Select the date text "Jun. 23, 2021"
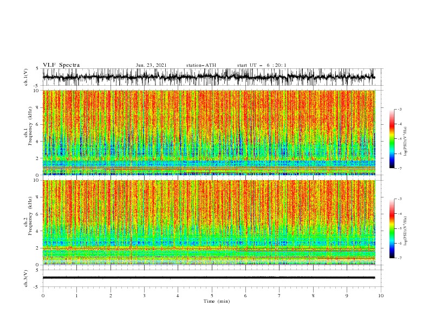429x332 pixels. [151, 65]
